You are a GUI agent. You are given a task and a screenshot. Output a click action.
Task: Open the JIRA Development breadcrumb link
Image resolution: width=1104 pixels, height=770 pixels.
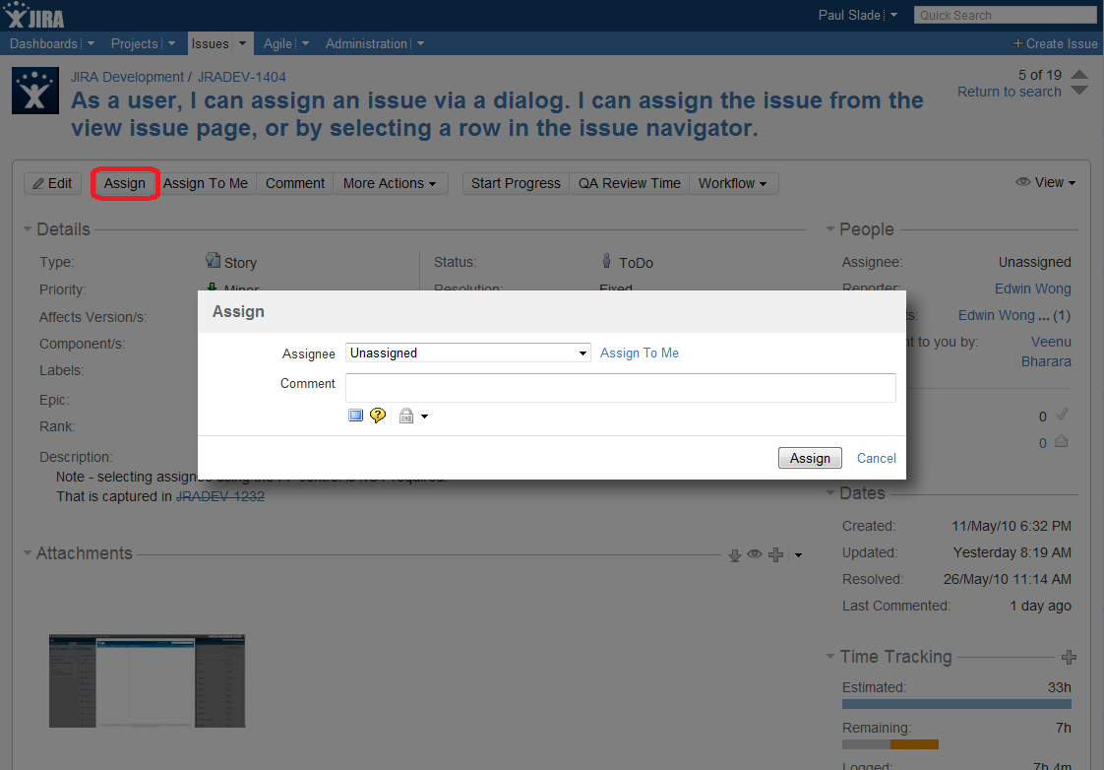coord(128,77)
